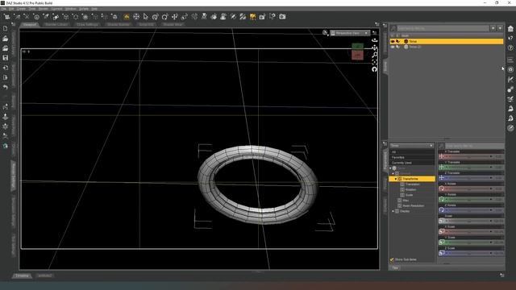The width and height of the screenshot is (516, 290).
Task: Click the Z Scale blue slider icon
Action: pyautogui.click(x=442, y=253)
